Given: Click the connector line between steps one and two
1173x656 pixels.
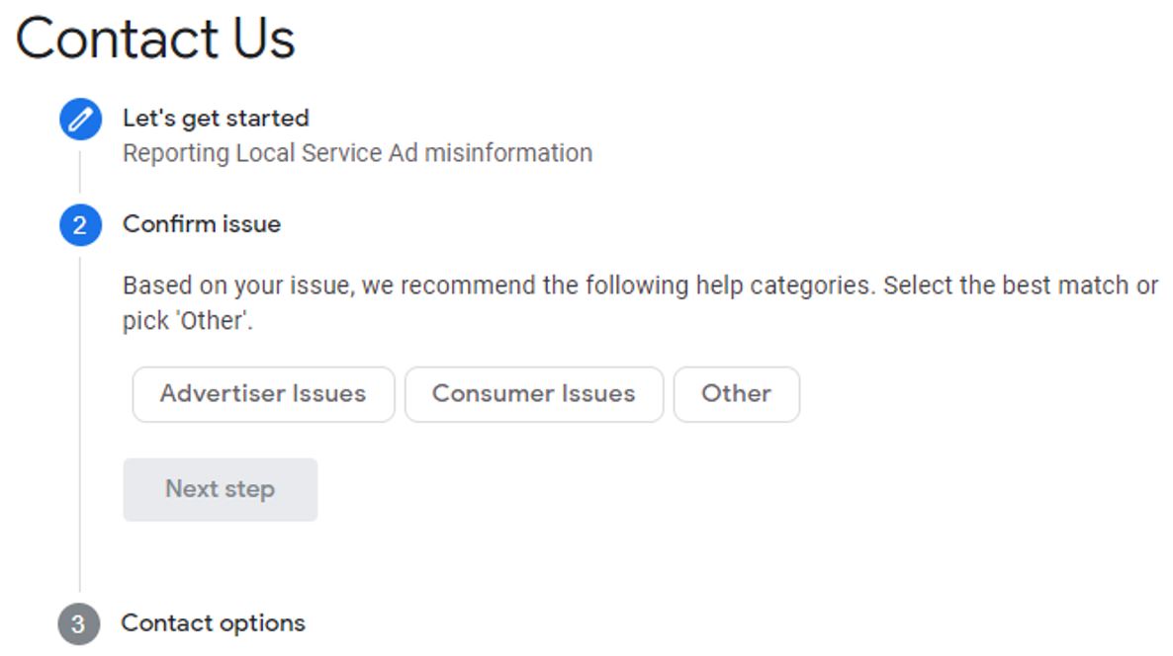Looking at the screenshot, I should pos(80,173).
